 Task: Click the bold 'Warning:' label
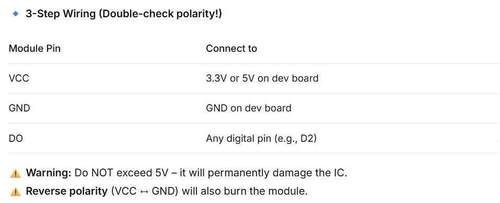coord(49,173)
